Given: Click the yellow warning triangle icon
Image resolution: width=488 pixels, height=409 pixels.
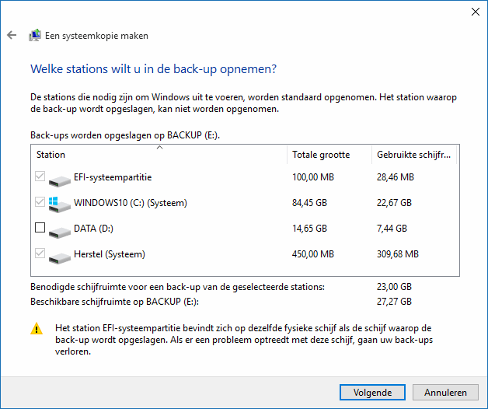Looking at the screenshot, I should click(37, 329).
